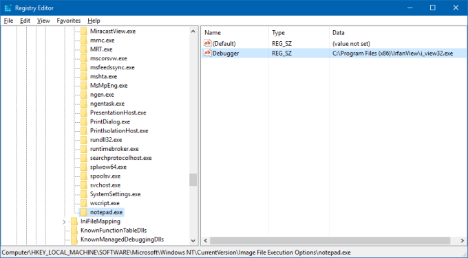
Task: Select the svchost.exe key label
Action: (105, 185)
